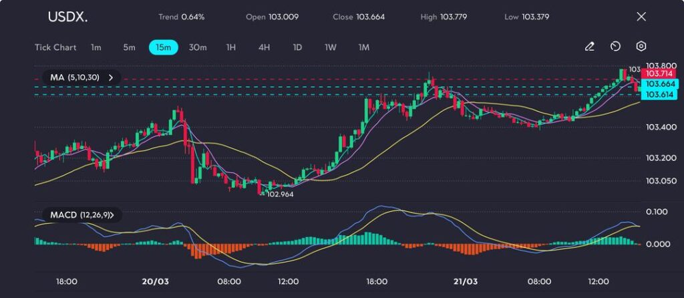The width and height of the screenshot is (684, 298).
Task: Switch to Tick Chart view
Action: pos(55,47)
